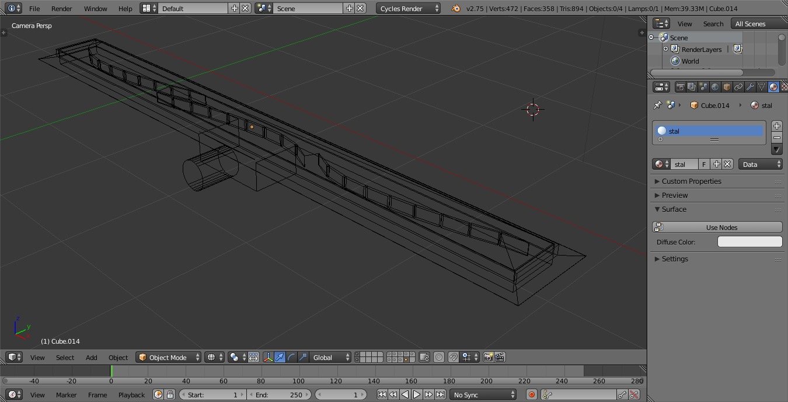Select the stal material slot in list
The width and height of the screenshot is (788, 402).
[x=710, y=131]
